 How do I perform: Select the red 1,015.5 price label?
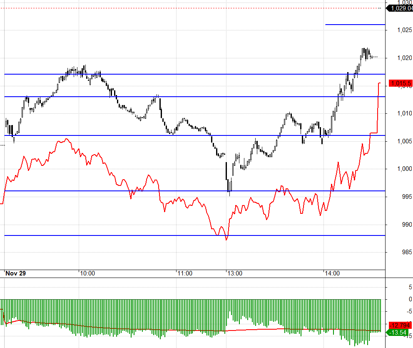tap(400, 83)
